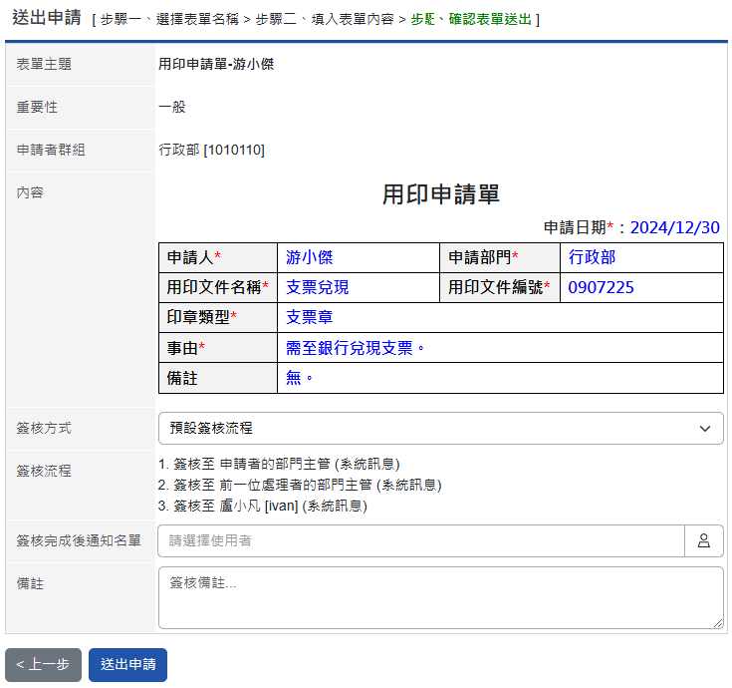Click the 印章類型 header cell
This screenshot has height=688, width=732.
(218, 317)
